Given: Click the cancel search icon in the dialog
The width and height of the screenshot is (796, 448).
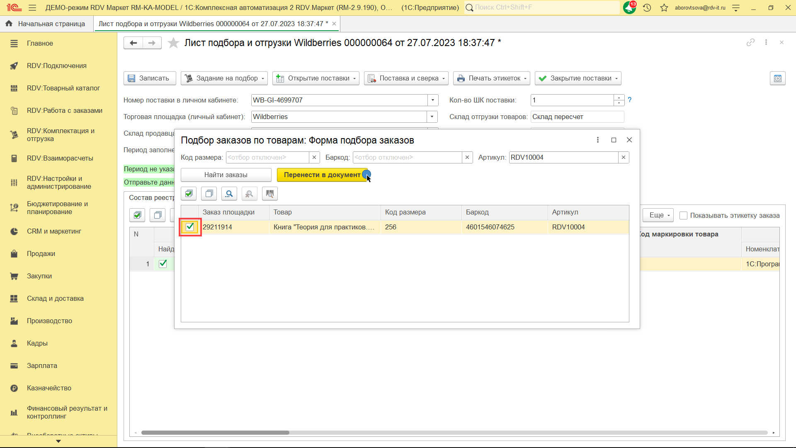Looking at the screenshot, I should [x=249, y=194].
